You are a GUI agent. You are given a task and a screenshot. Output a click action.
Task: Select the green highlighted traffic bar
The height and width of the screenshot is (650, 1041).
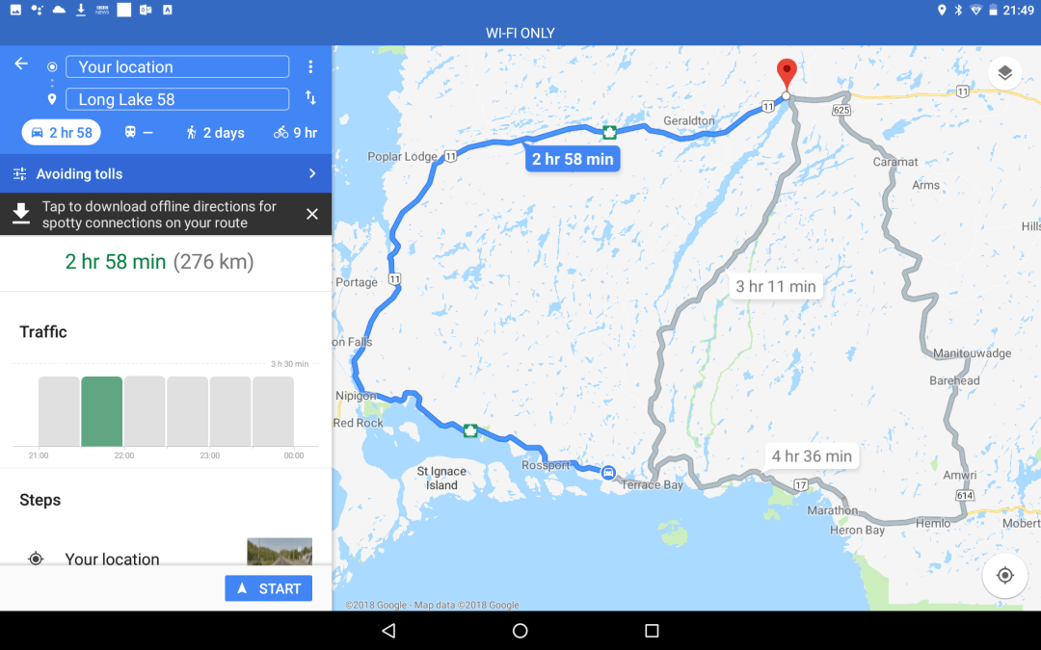[x=101, y=411]
